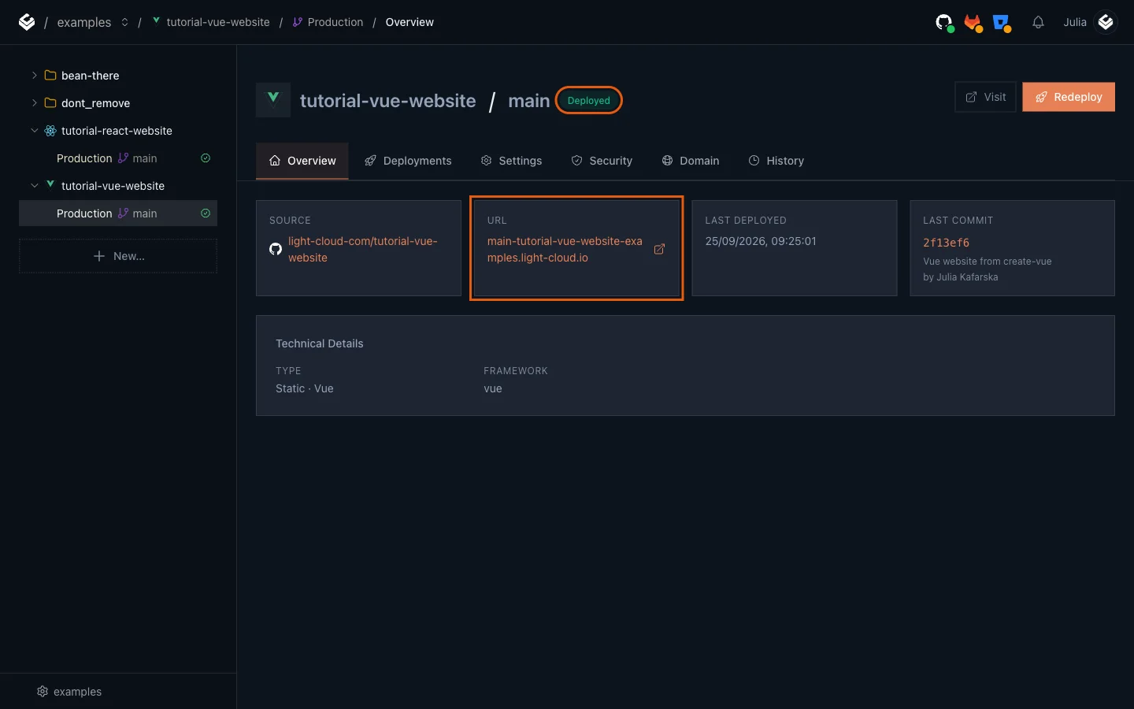Expand the bean-there folder

tap(34, 76)
